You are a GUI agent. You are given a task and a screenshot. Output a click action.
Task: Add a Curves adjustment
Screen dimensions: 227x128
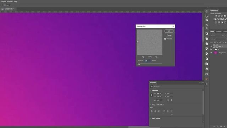tap(222, 16)
